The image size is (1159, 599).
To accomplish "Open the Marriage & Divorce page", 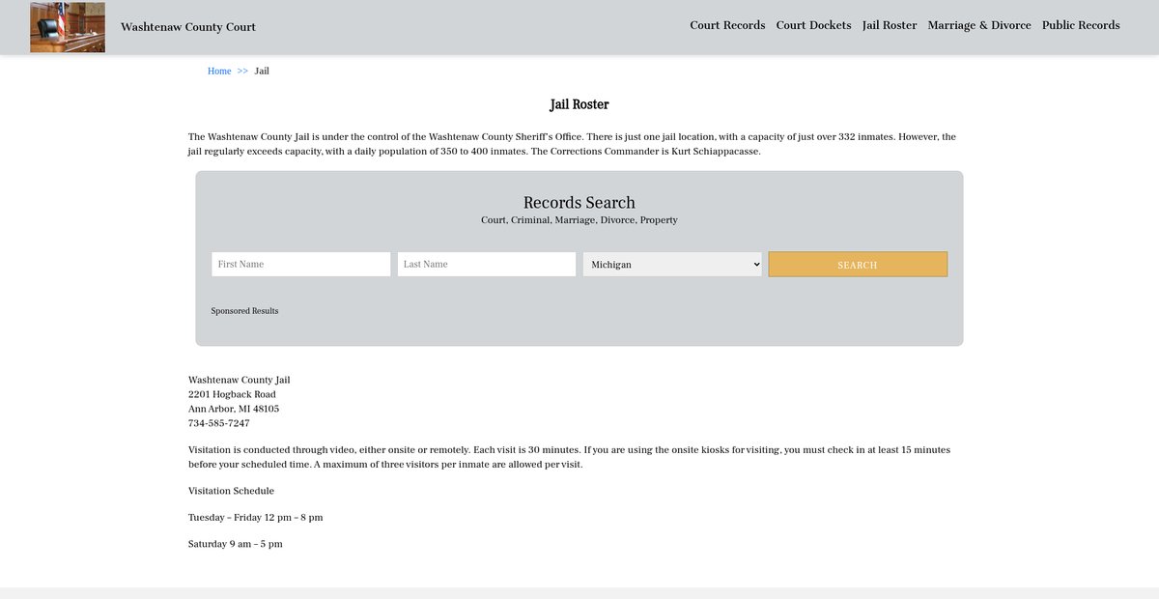I will point(978,25).
